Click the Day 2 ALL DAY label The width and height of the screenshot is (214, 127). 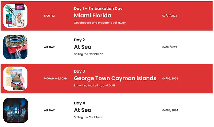pos(49,47)
